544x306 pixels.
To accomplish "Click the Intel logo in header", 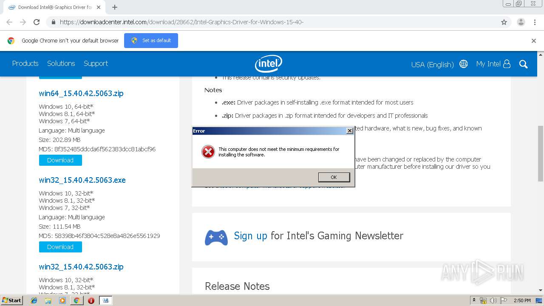I will (x=269, y=64).
